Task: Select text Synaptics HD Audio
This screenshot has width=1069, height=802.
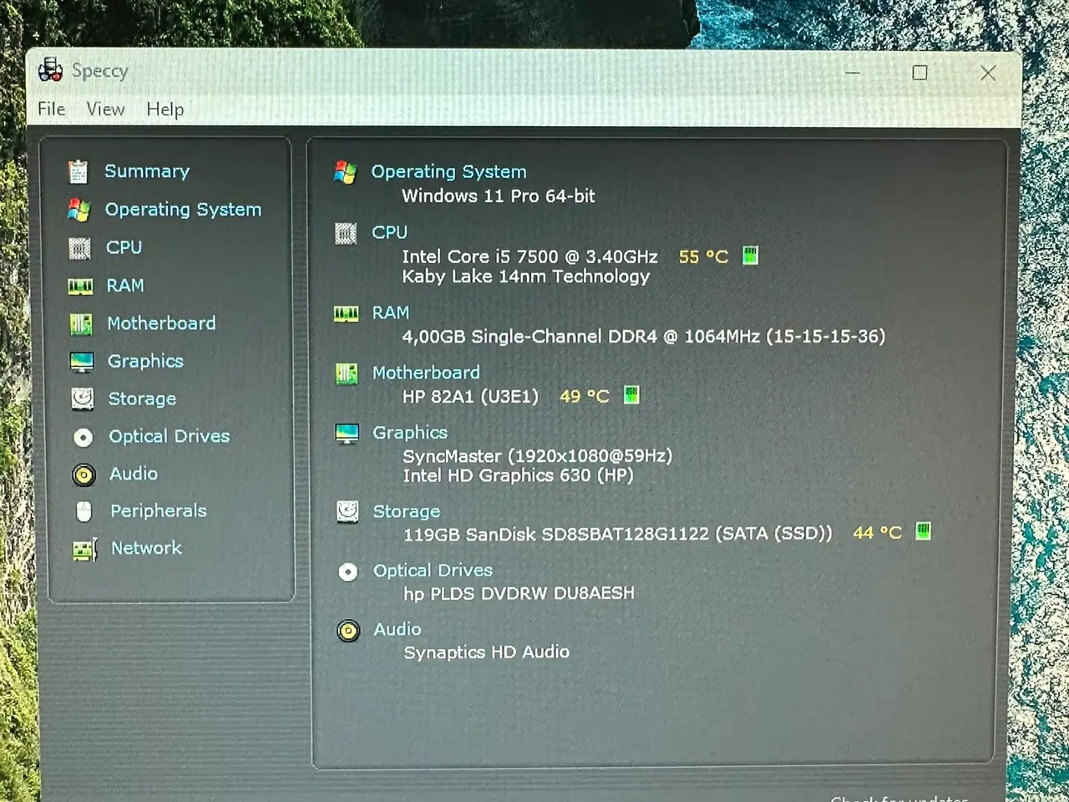Action: [487, 652]
